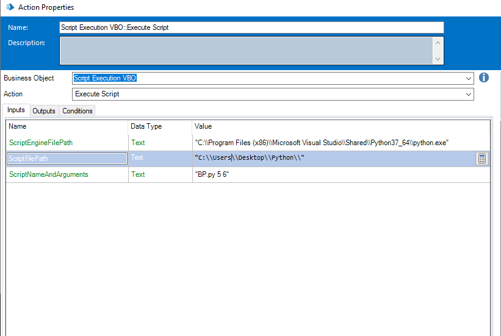Expand the Business Object dropdown arrow

[x=468, y=79]
